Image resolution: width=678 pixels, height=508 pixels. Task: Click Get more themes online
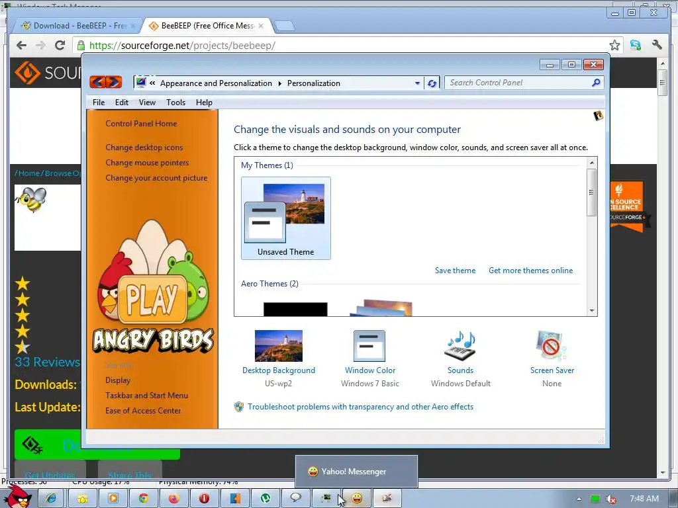pos(530,271)
